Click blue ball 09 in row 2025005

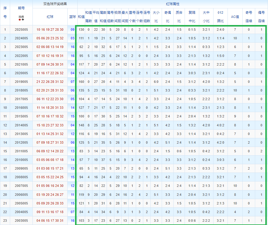click(72, 30)
